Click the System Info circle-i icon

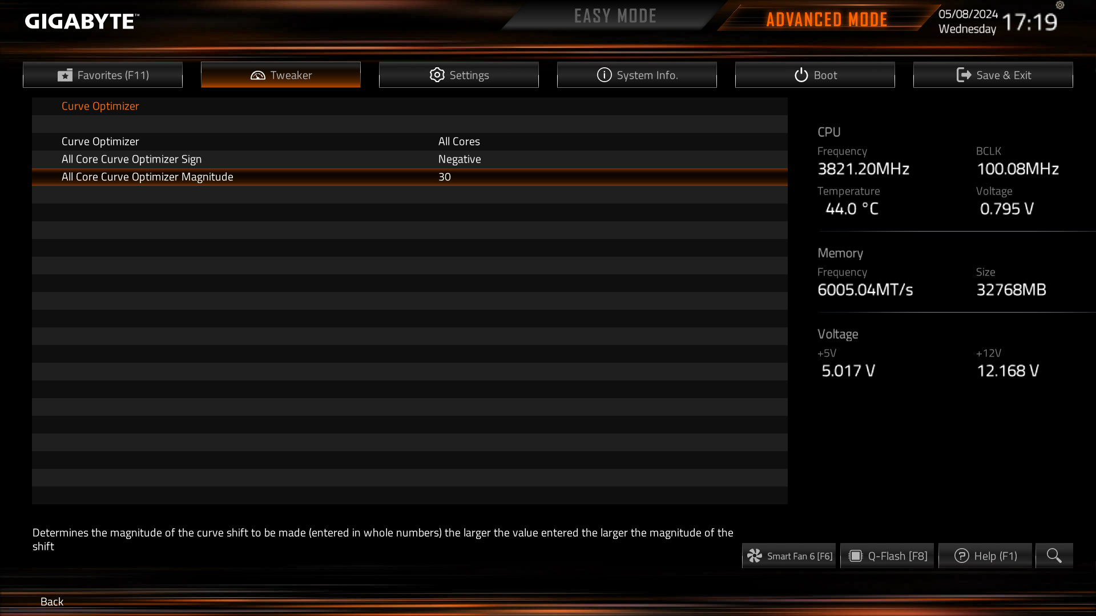point(605,75)
